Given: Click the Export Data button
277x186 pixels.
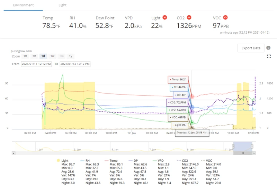Looking at the screenshot, I should click(x=251, y=48).
